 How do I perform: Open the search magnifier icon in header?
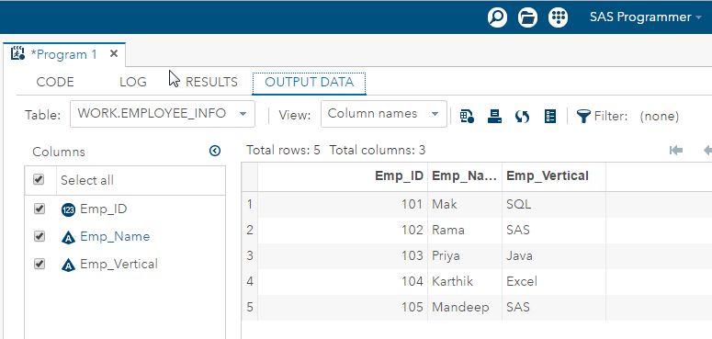(497, 17)
